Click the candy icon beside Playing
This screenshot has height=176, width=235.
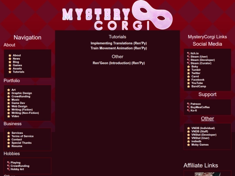click(x=8, y=163)
